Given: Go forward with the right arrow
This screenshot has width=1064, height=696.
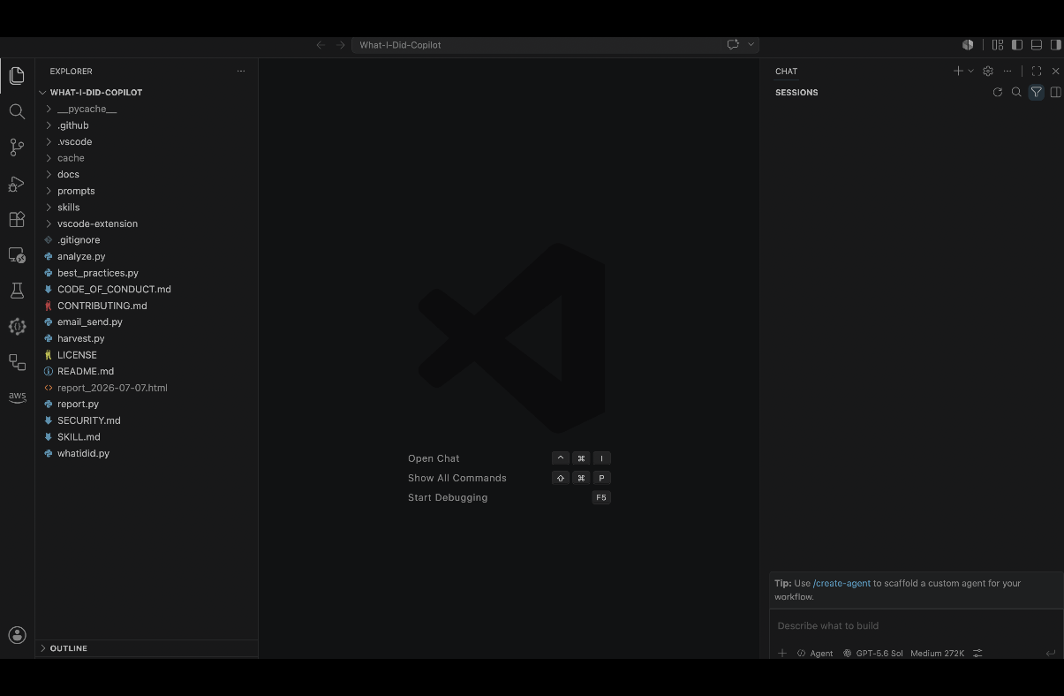Looking at the screenshot, I should 340,45.
